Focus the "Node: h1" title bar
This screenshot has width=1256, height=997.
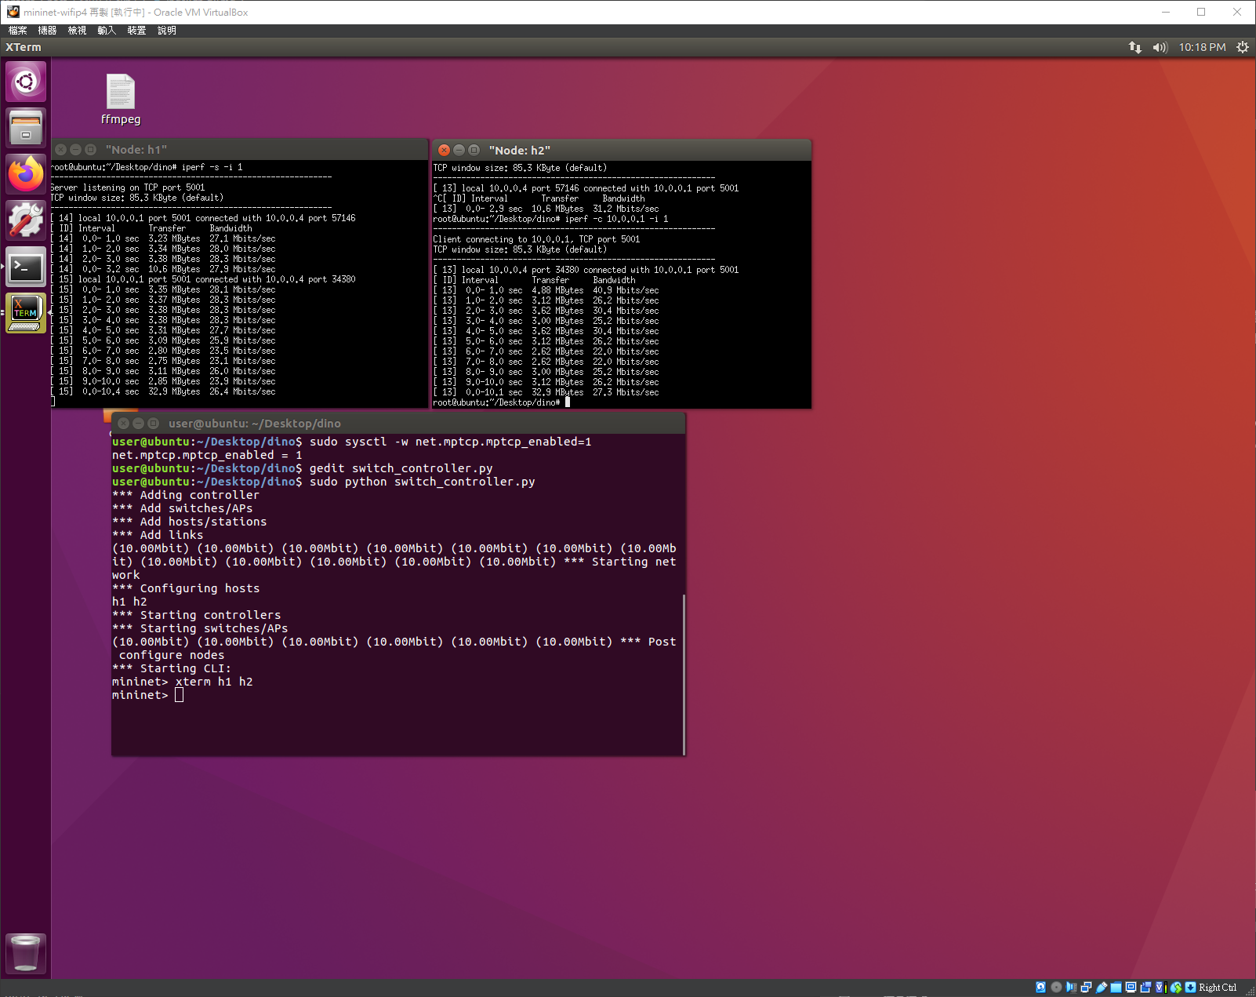click(240, 149)
